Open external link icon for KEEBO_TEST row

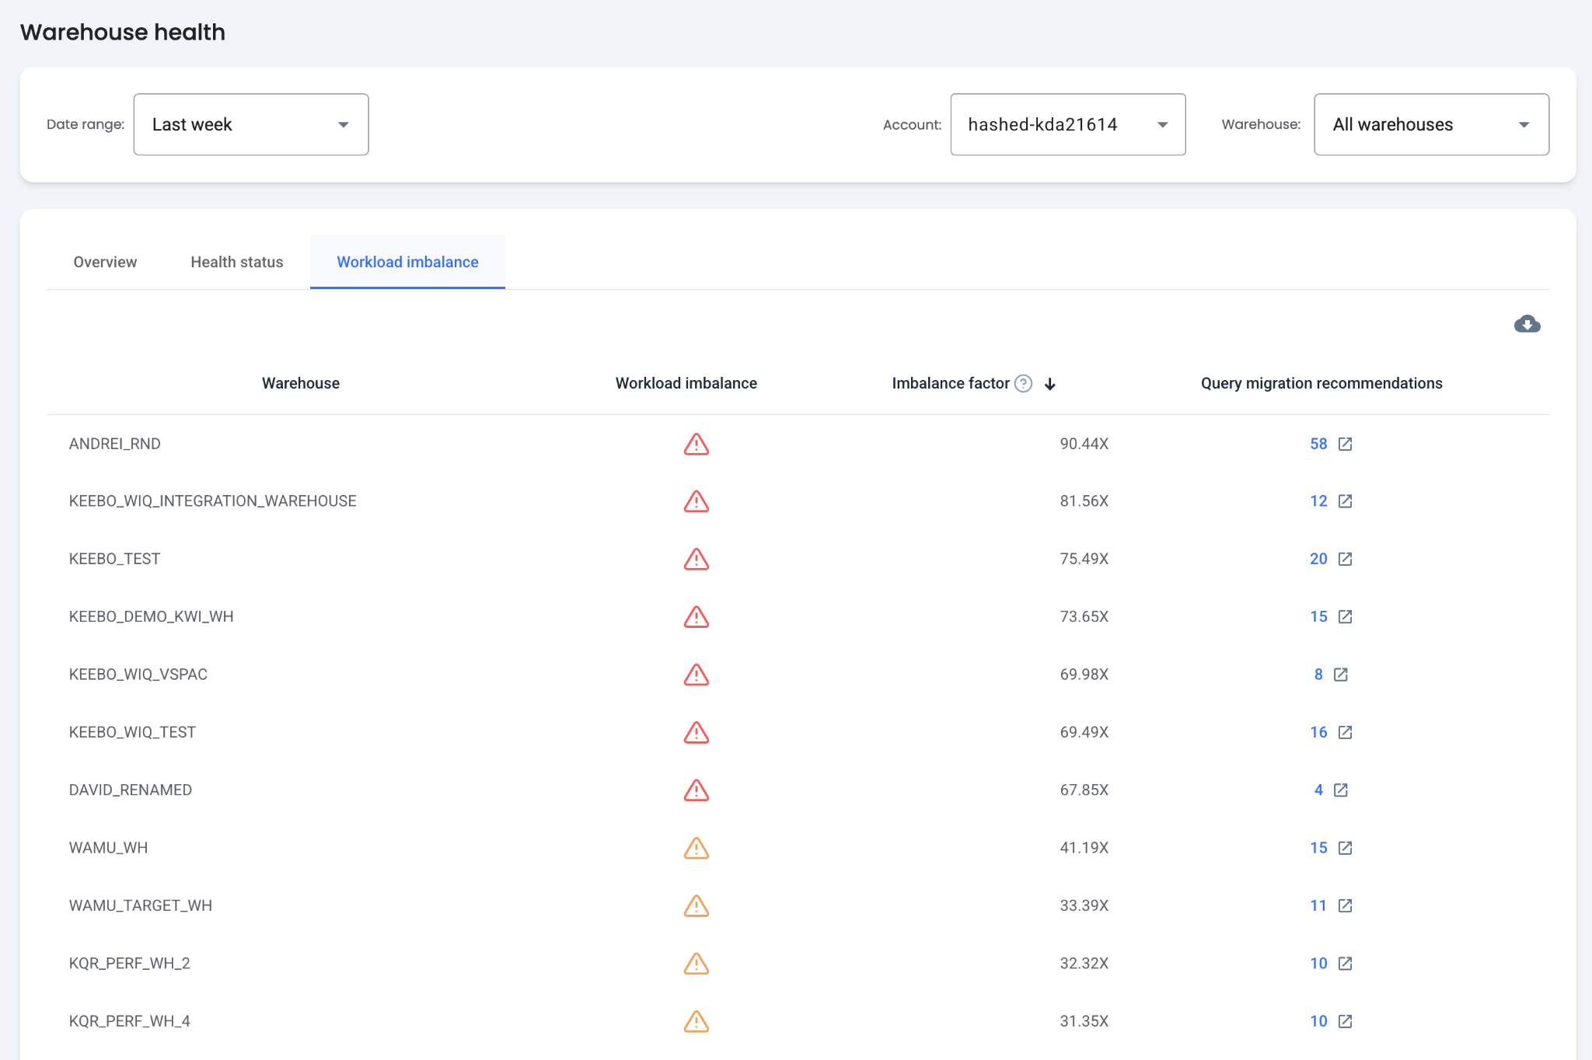(1345, 559)
